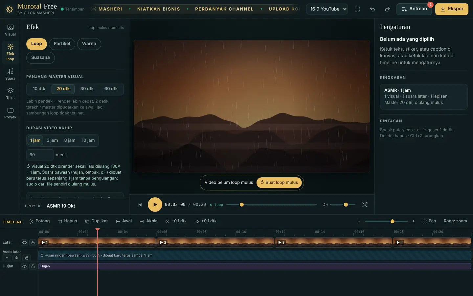Viewport: 473px width, 296px height.
Task: Lock the Latar track
Action: coord(33,243)
